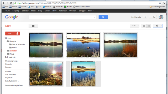Go to Kalender in the top bar

point(63,11)
